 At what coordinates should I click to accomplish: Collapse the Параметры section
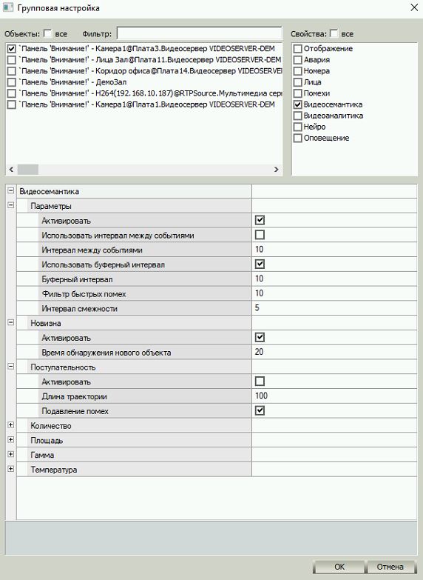point(10,205)
